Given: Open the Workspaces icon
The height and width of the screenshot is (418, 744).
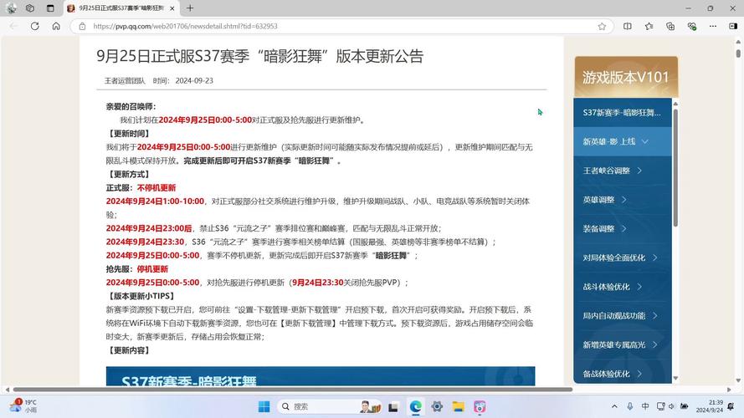Looking at the screenshot, I should coord(30,8).
